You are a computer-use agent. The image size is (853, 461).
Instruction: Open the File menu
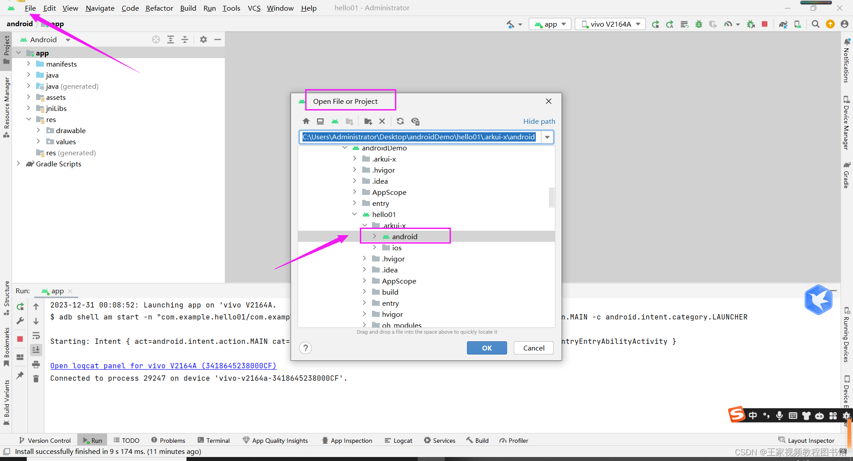tap(30, 8)
